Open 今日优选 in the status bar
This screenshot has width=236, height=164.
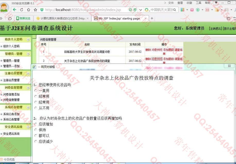click(x=7, y=159)
